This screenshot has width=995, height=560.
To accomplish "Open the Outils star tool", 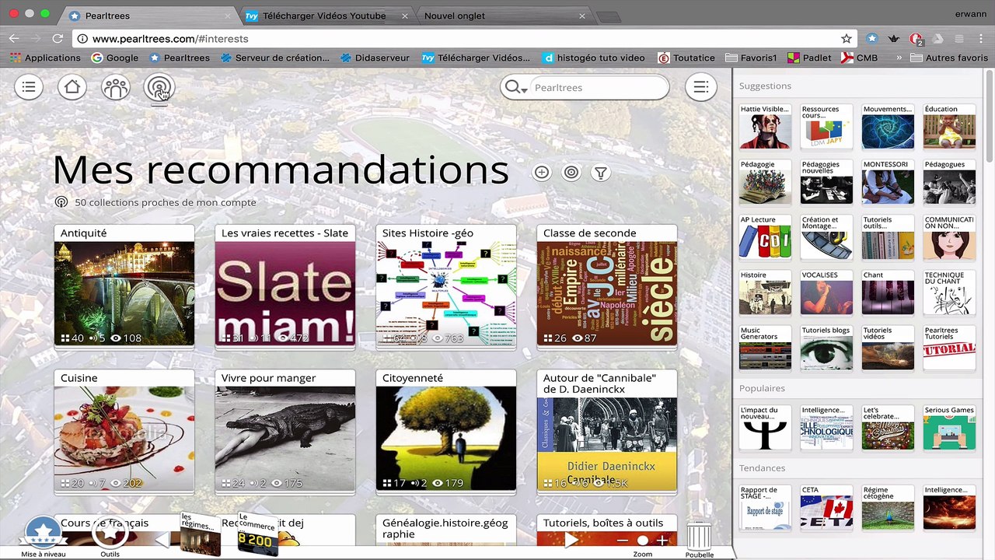I will [110, 535].
